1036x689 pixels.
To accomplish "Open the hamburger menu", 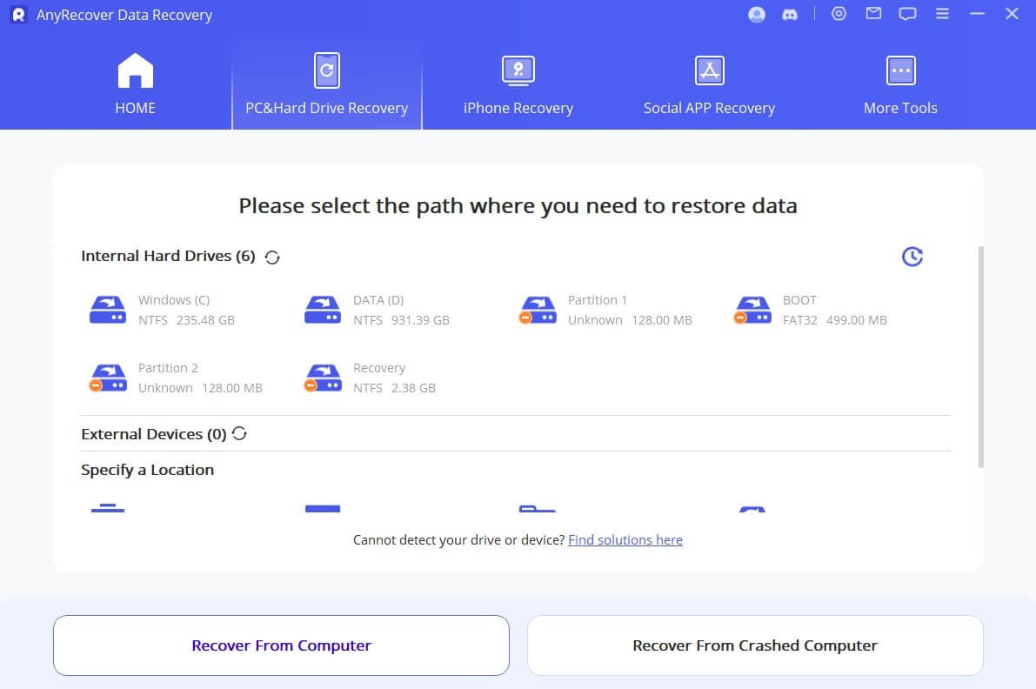I will (x=942, y=14).
